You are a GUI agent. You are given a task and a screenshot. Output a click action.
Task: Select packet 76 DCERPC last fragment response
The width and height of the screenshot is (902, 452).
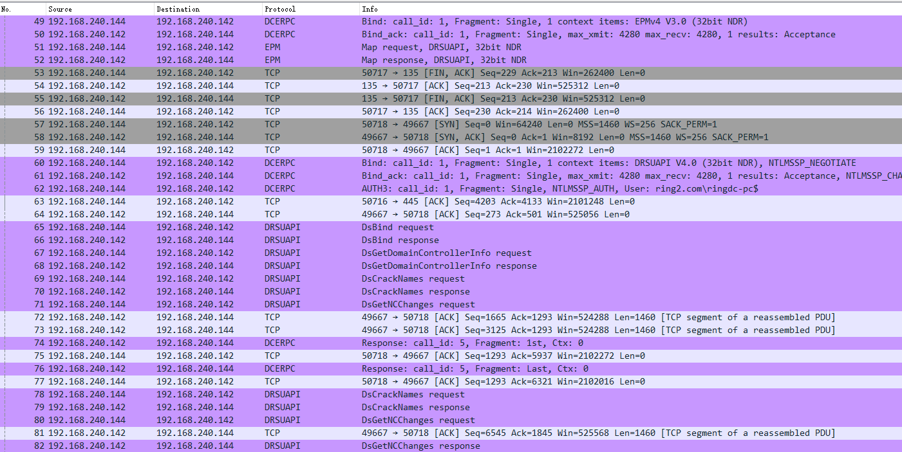pos(451,368)
